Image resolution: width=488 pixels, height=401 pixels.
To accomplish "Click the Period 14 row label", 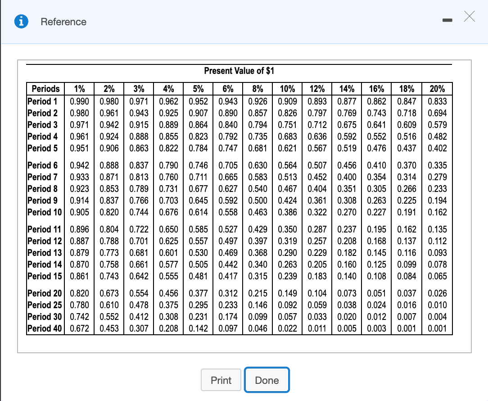I will point(45,264).
